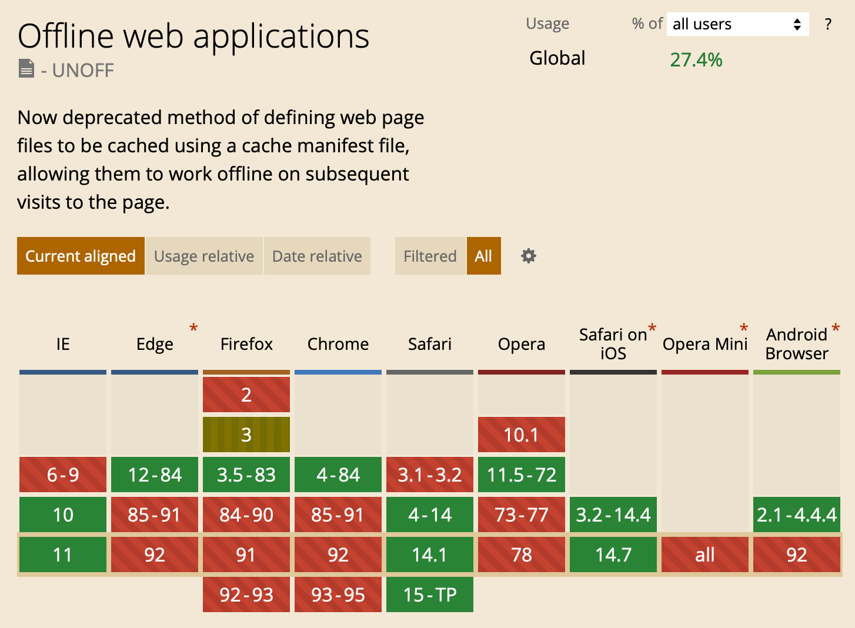Select the Opera 78 current version cell

pyautogui.click(x=522, y=554)
